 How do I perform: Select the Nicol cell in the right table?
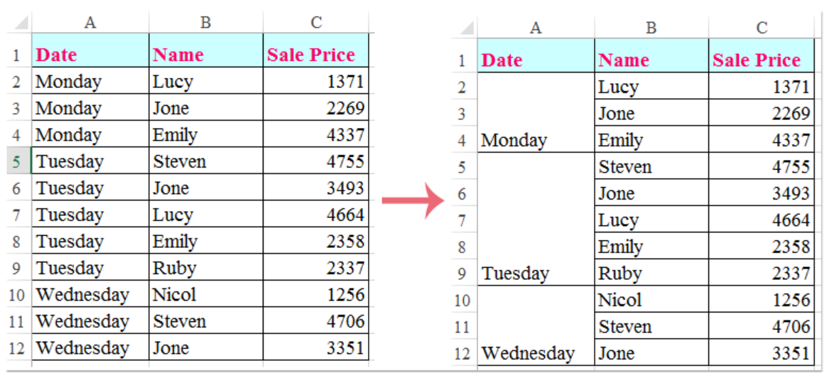(x=651, y=300)
